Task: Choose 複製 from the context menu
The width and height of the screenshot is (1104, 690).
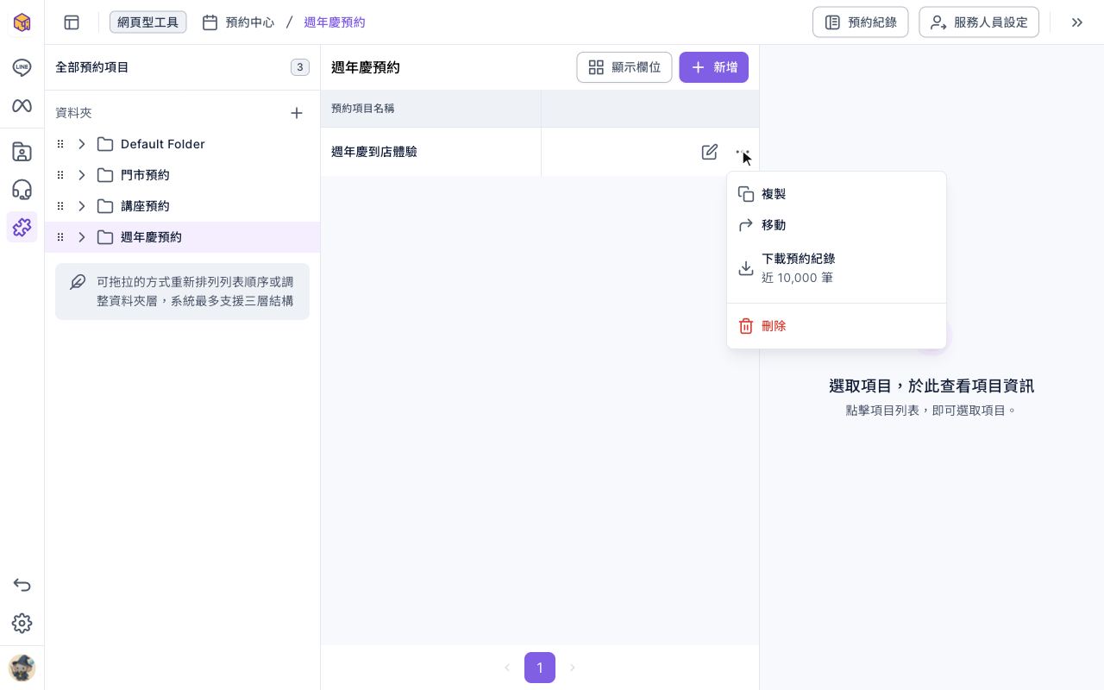Action: point(837,194)
